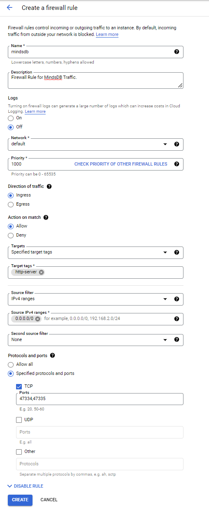
Task: Uncheck the TCP checkbox
Action: (19, 386)
